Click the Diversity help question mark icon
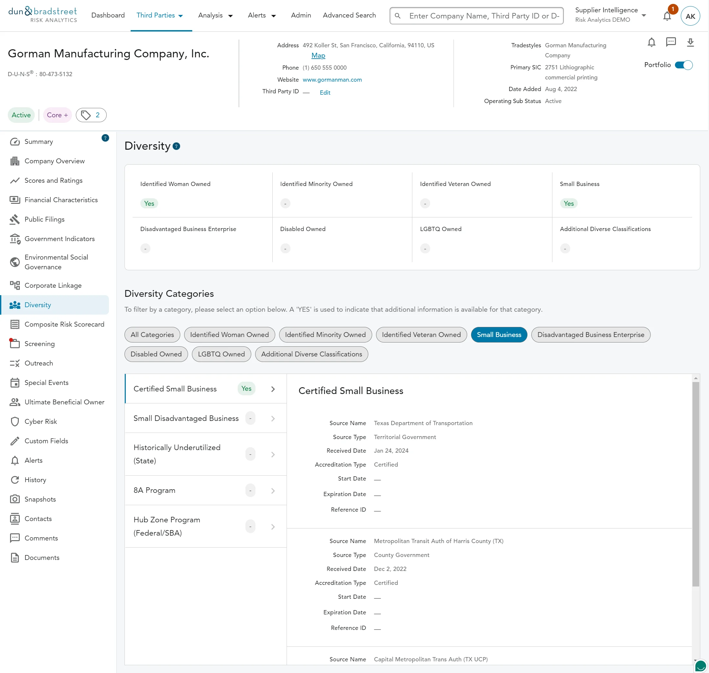The height and width of the screenshot is (673, 709). point(176,146)
